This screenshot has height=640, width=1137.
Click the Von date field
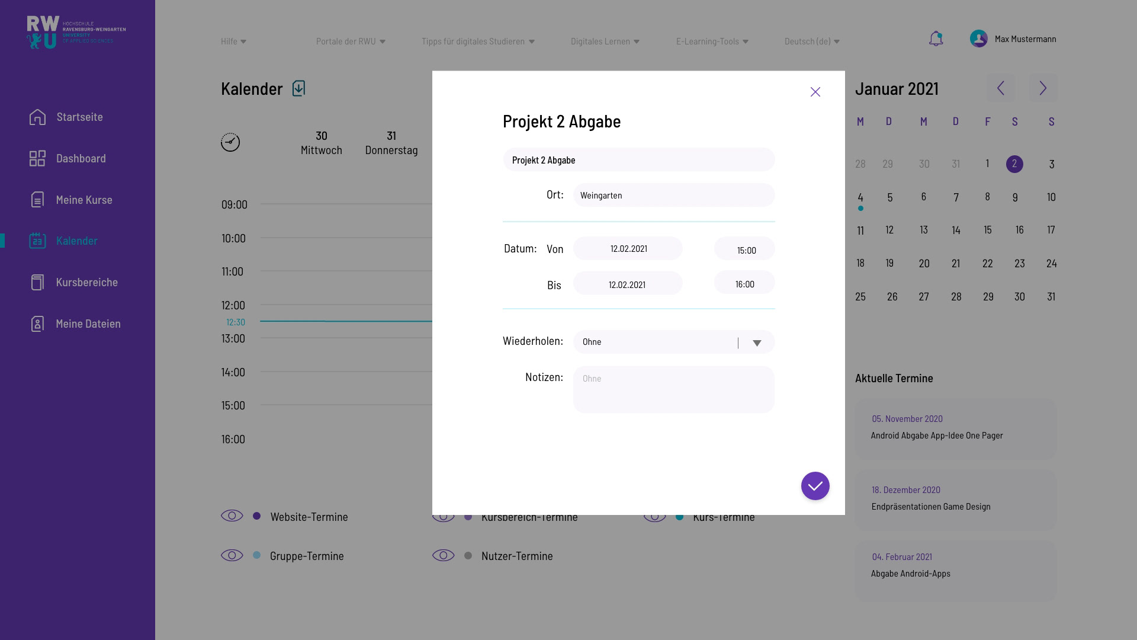click(628, 248)
